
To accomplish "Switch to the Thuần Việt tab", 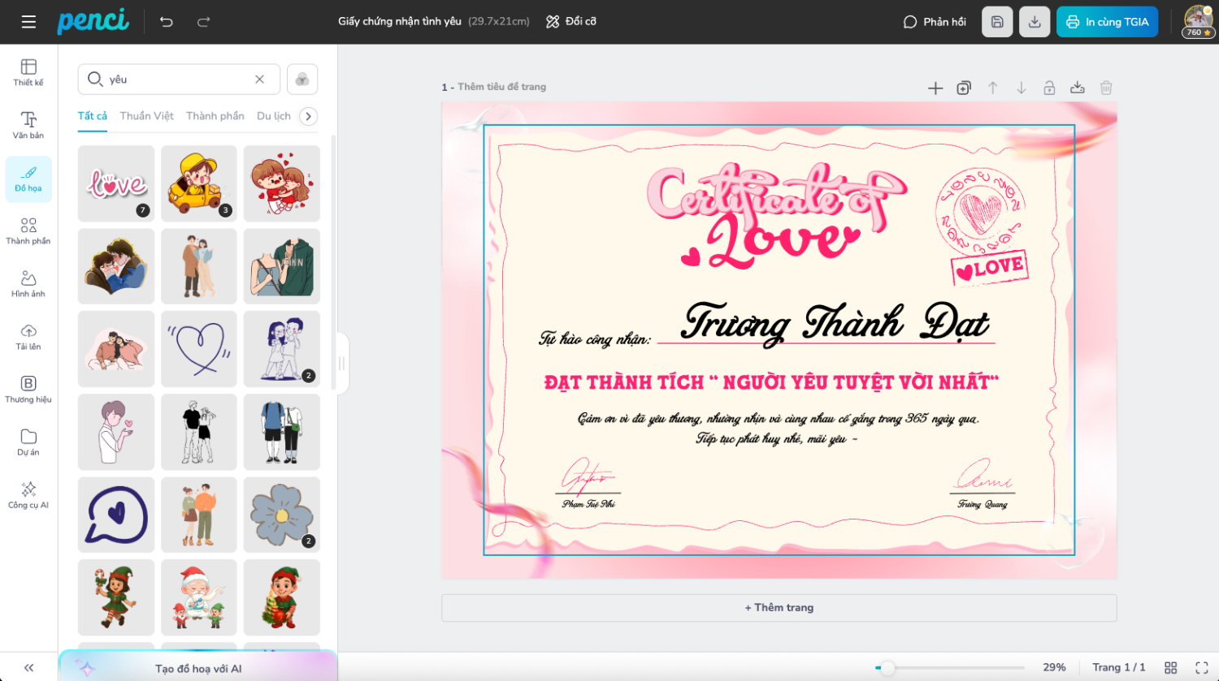I will [x=146, y=116].
